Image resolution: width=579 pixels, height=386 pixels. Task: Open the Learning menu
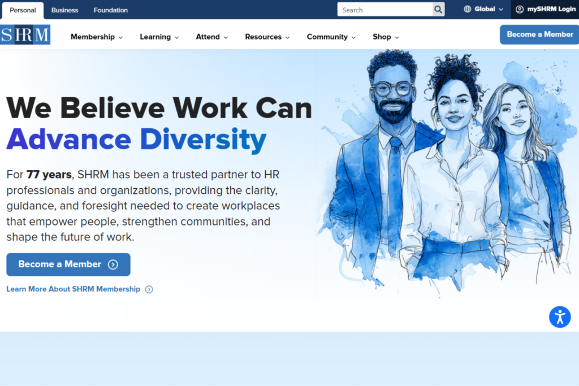point(159,37)
